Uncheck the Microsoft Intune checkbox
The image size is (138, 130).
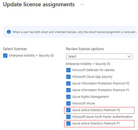(x=68, y=103)
